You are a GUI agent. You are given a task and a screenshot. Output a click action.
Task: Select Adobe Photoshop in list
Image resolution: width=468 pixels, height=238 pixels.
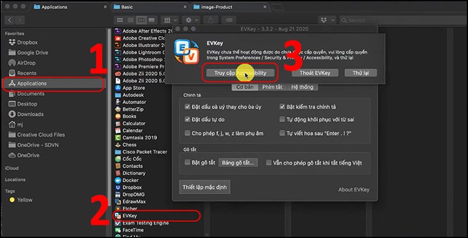tap(140, 60)
